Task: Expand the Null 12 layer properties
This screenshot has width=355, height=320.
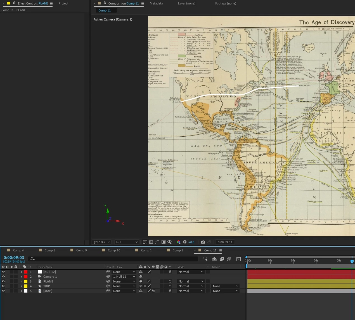Action: click(x=21, y=272)
